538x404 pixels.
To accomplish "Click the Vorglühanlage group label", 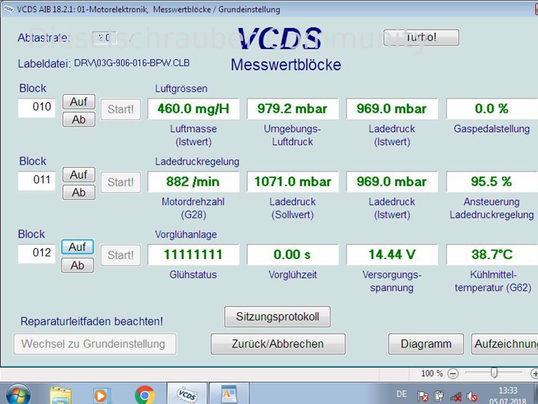I will pyautogui.click(x=186, y=235).
